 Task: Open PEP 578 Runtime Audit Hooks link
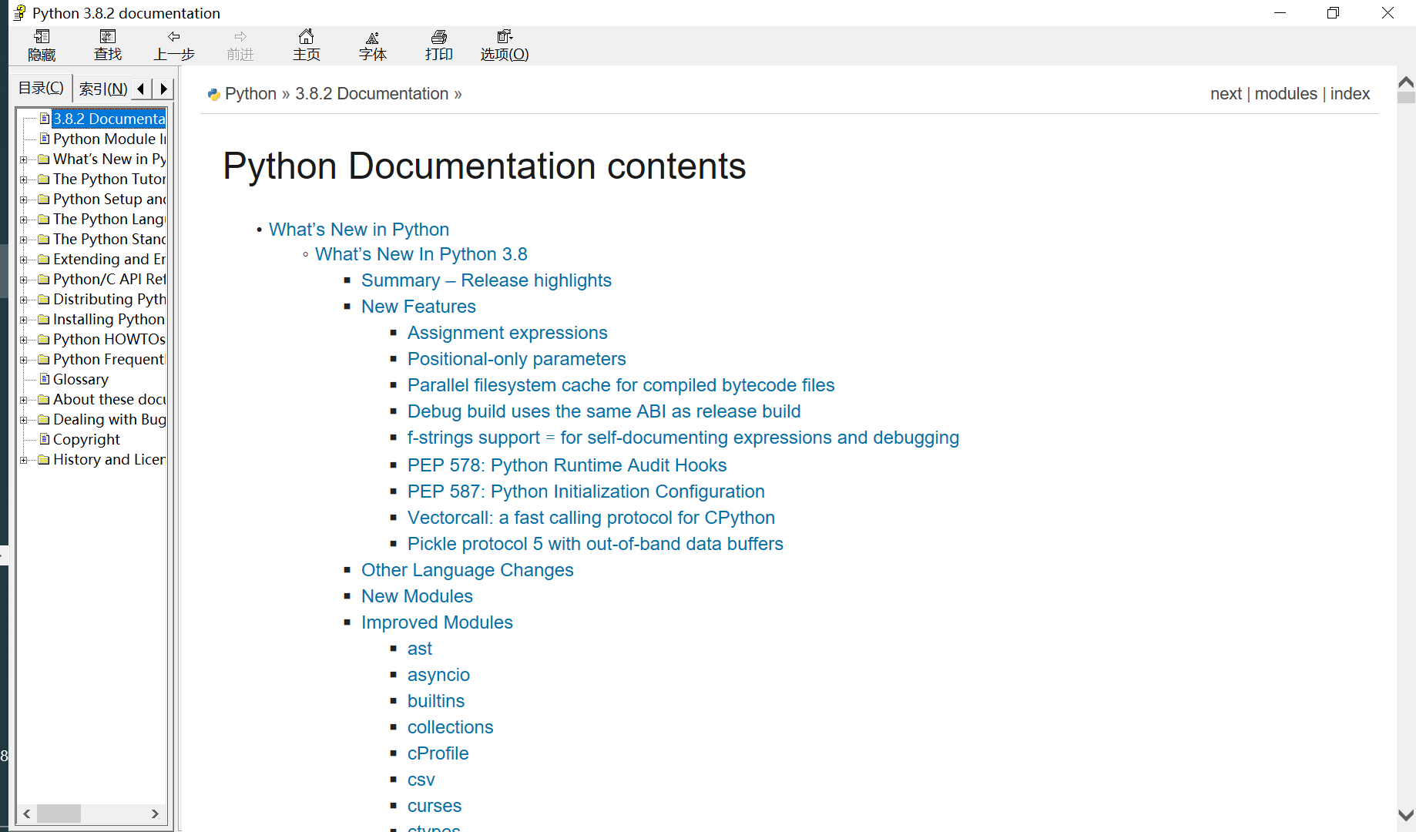click(567, 465)
